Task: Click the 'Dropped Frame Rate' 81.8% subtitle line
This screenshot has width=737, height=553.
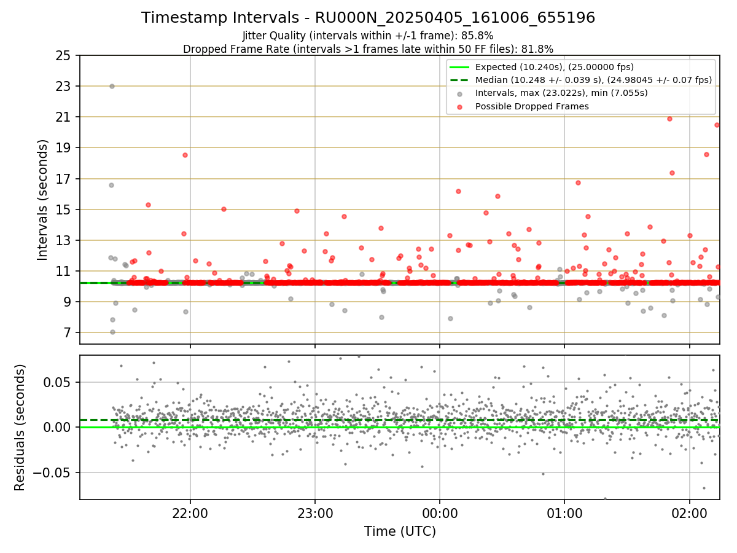Action: (x=368, y=49)
